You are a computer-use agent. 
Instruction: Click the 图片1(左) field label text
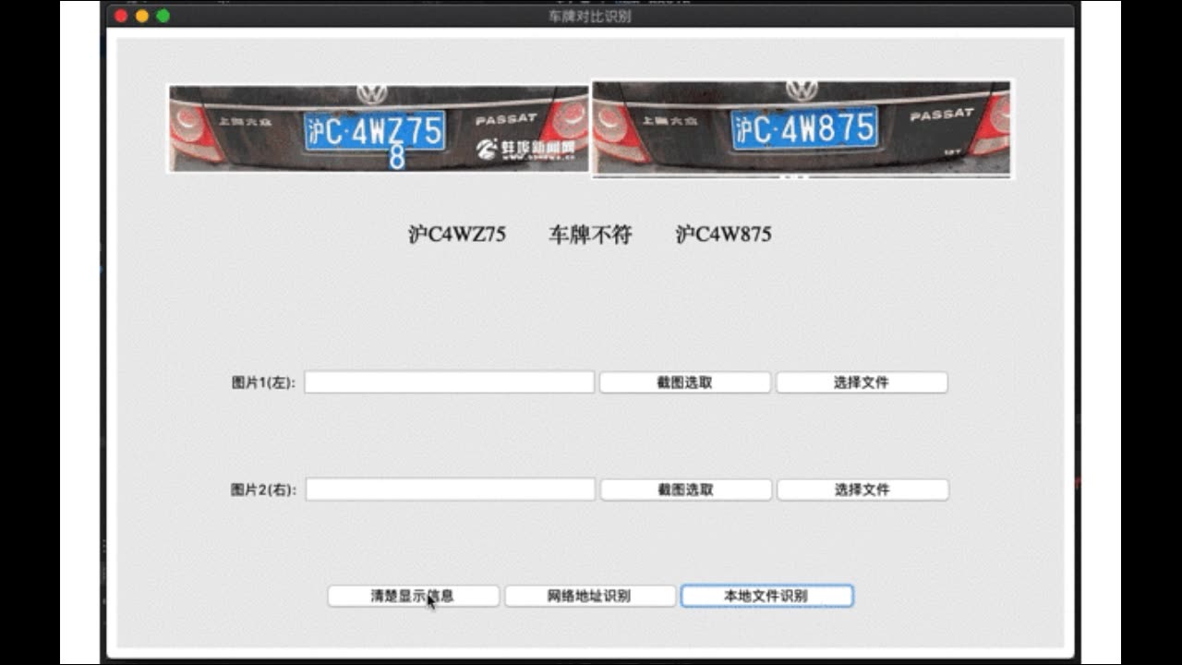tap(261, 381)
